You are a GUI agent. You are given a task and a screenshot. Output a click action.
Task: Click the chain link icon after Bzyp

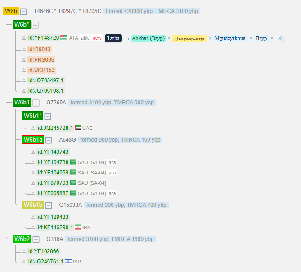click(280, 38)
